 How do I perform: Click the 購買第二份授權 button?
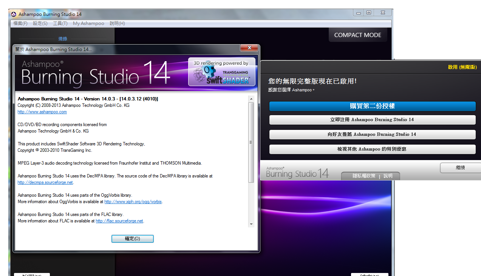(x=372, y=106)
